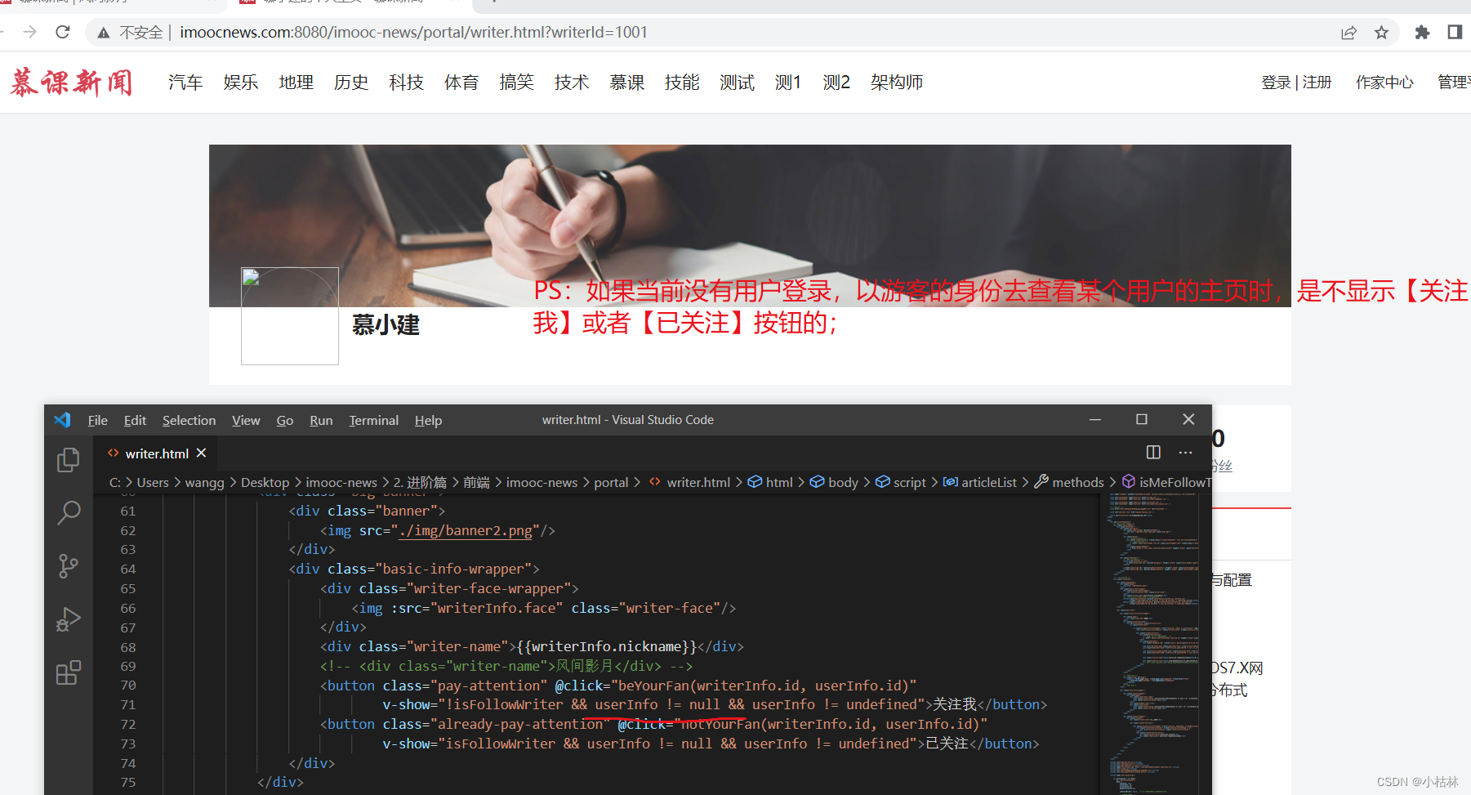Click the VS Code logo icon
The image size is (1471, 795).
click(x=63, y=420)
